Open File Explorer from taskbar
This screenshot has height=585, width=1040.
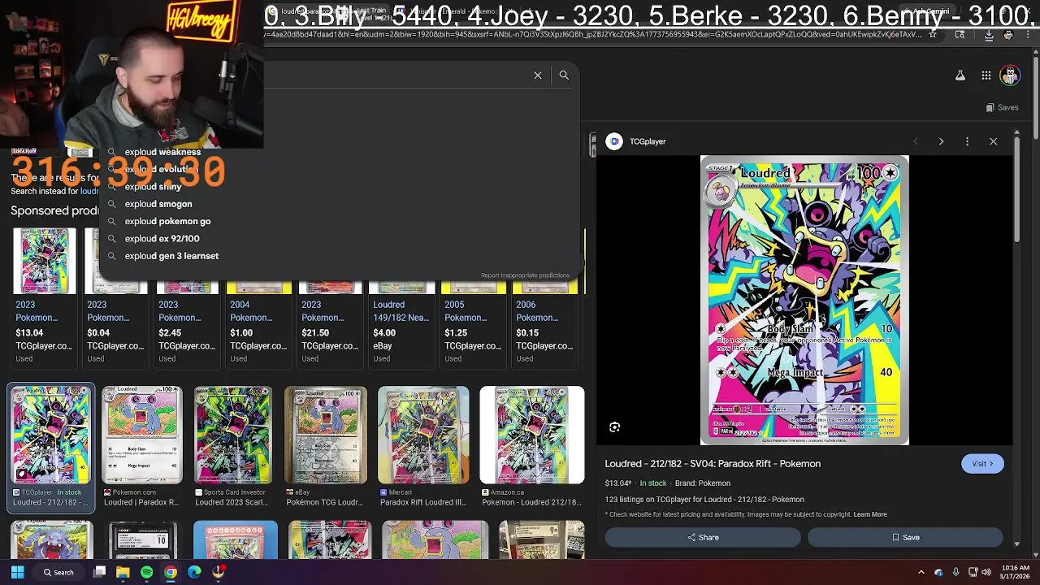click(123, 572)
